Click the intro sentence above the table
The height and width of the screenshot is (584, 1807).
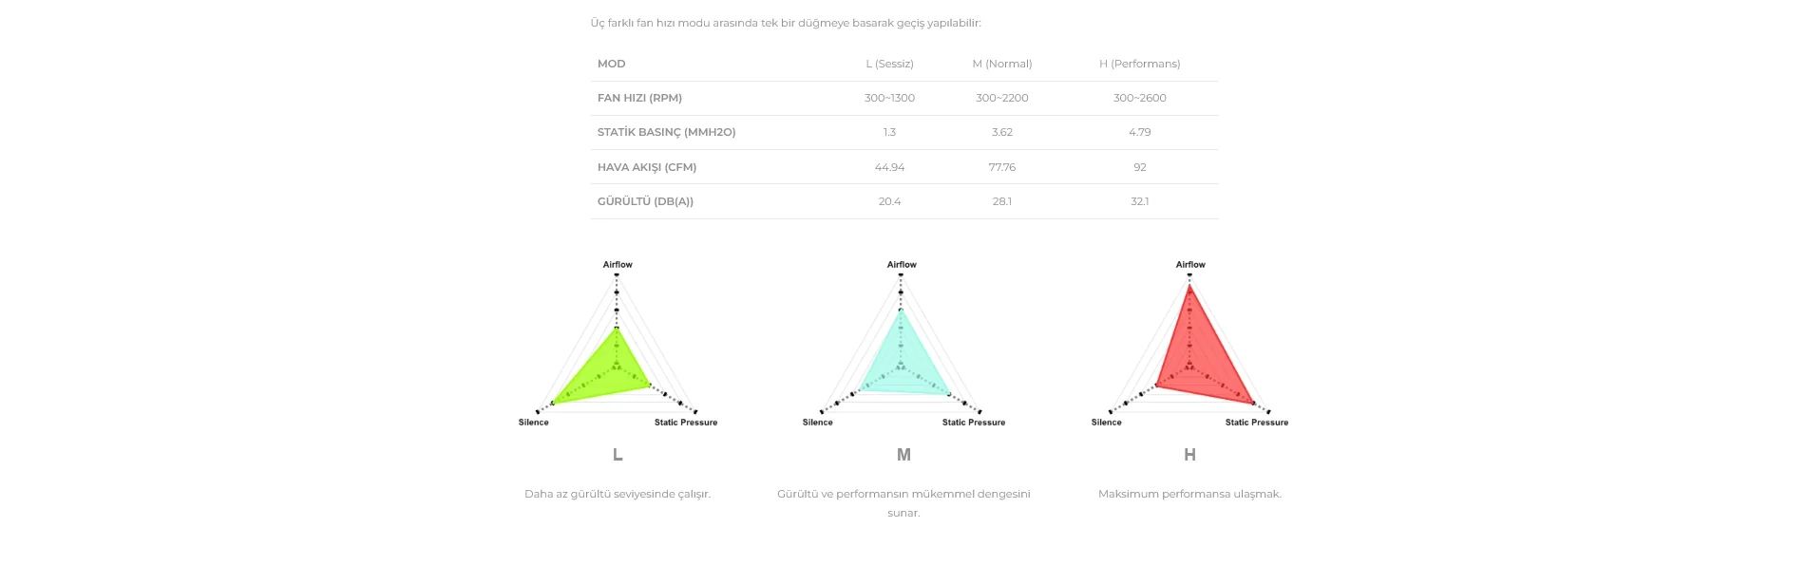(786, 23)
